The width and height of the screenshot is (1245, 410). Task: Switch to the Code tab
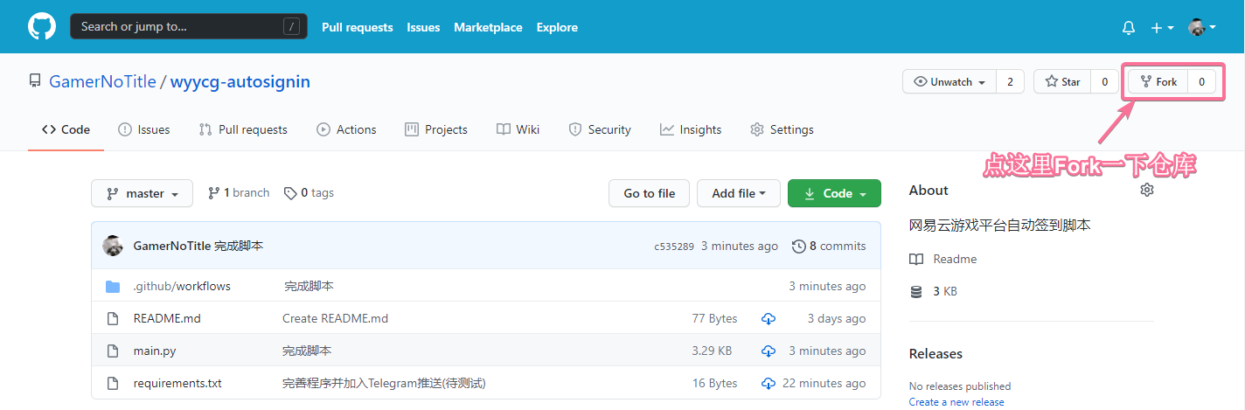[x=66, y=129]
